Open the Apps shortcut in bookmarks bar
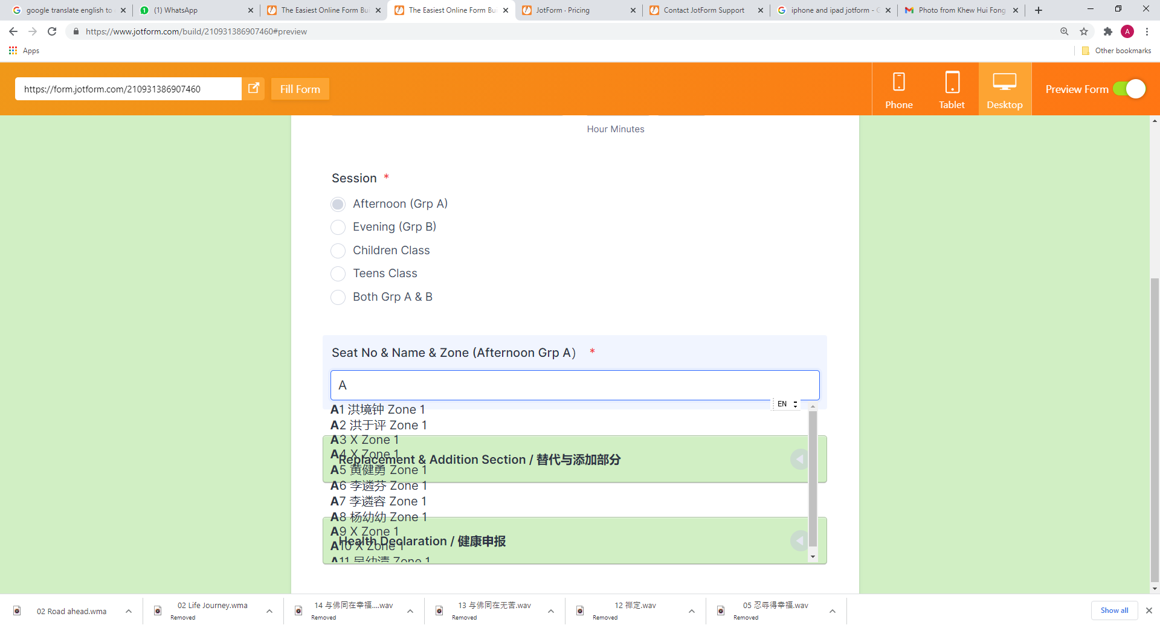Screen dimensions: 1160x628 (24, 51)
